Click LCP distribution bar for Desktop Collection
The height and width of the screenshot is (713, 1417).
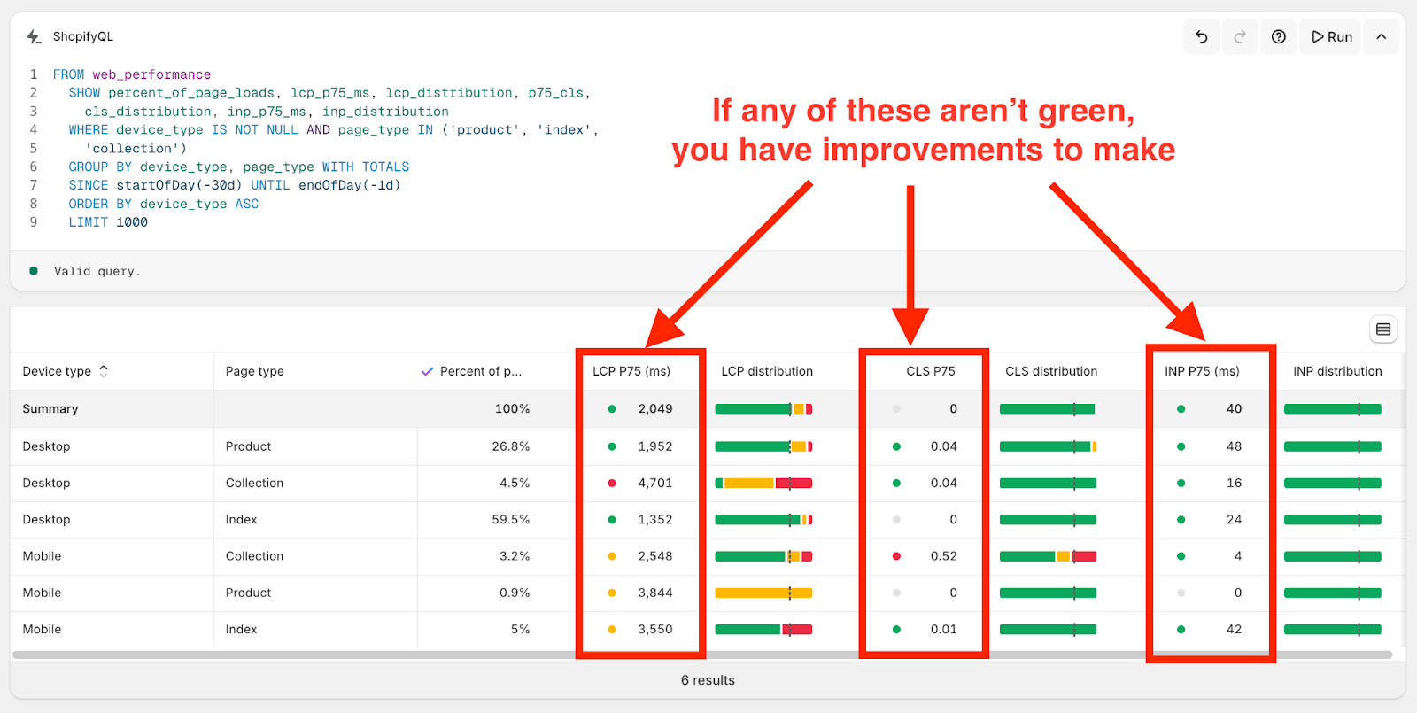763,483
